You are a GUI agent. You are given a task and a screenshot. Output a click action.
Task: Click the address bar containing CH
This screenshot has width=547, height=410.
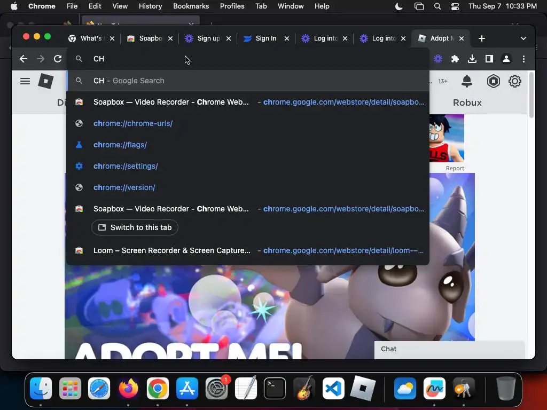coord(248,59)
